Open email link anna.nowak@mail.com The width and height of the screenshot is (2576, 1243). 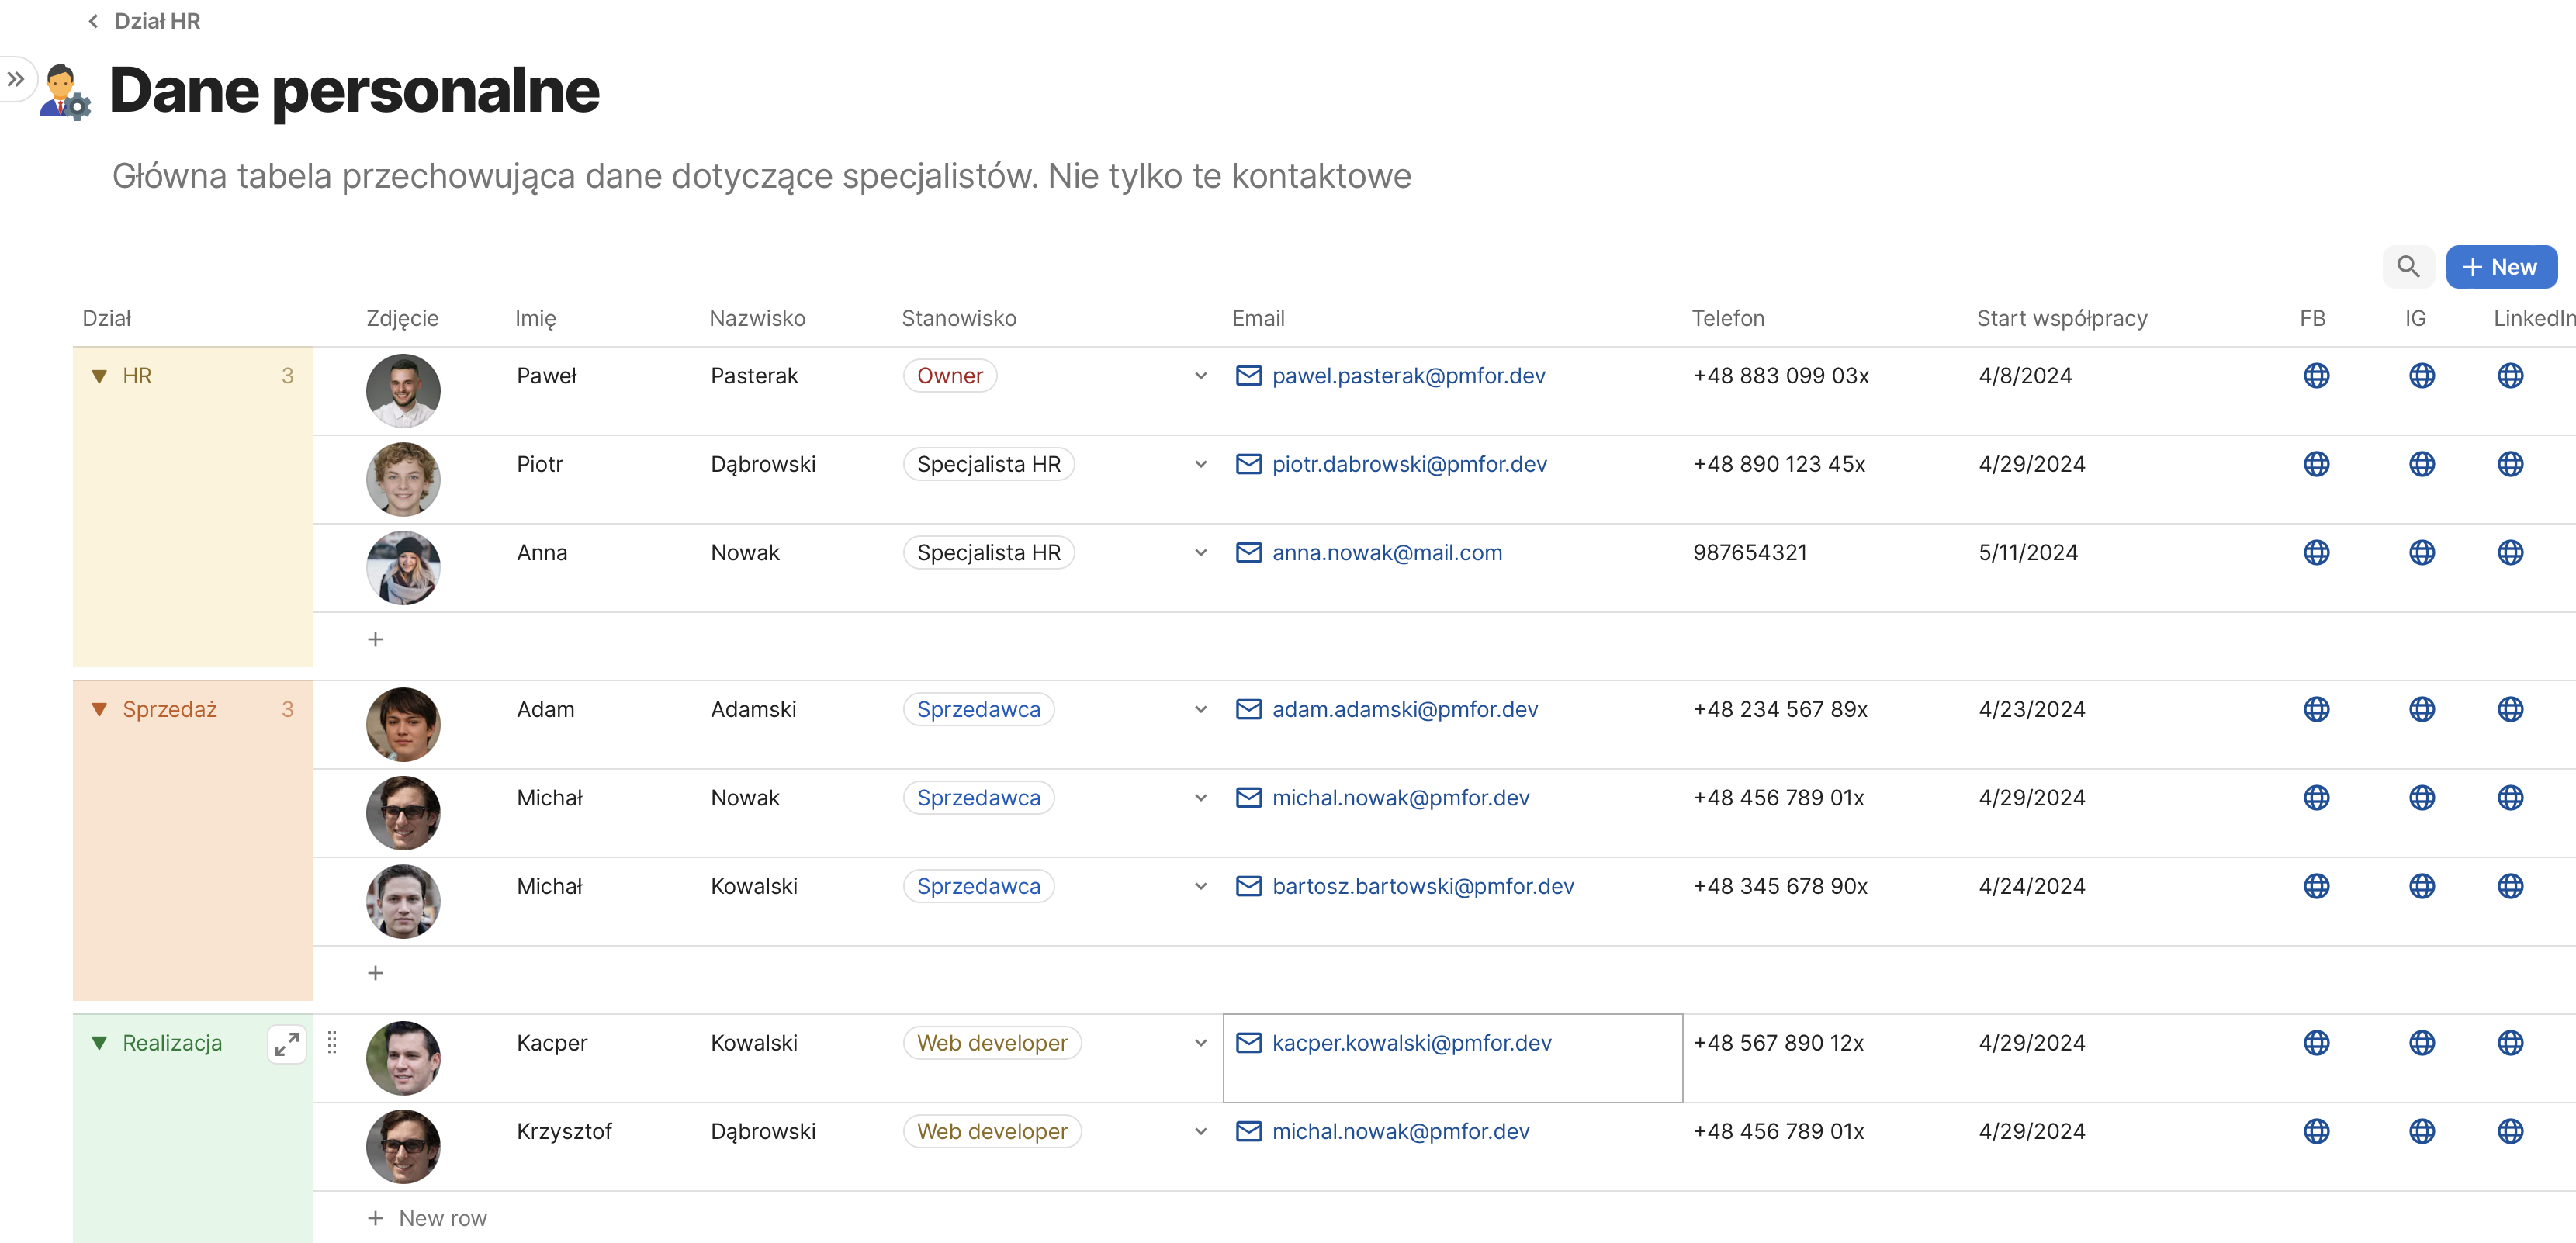tap(1386, 553)
